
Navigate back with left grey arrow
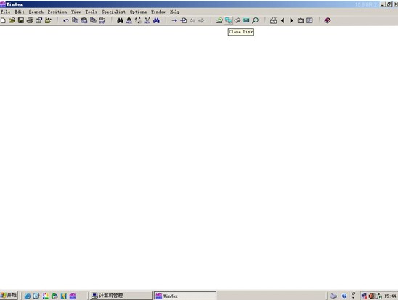192,20
